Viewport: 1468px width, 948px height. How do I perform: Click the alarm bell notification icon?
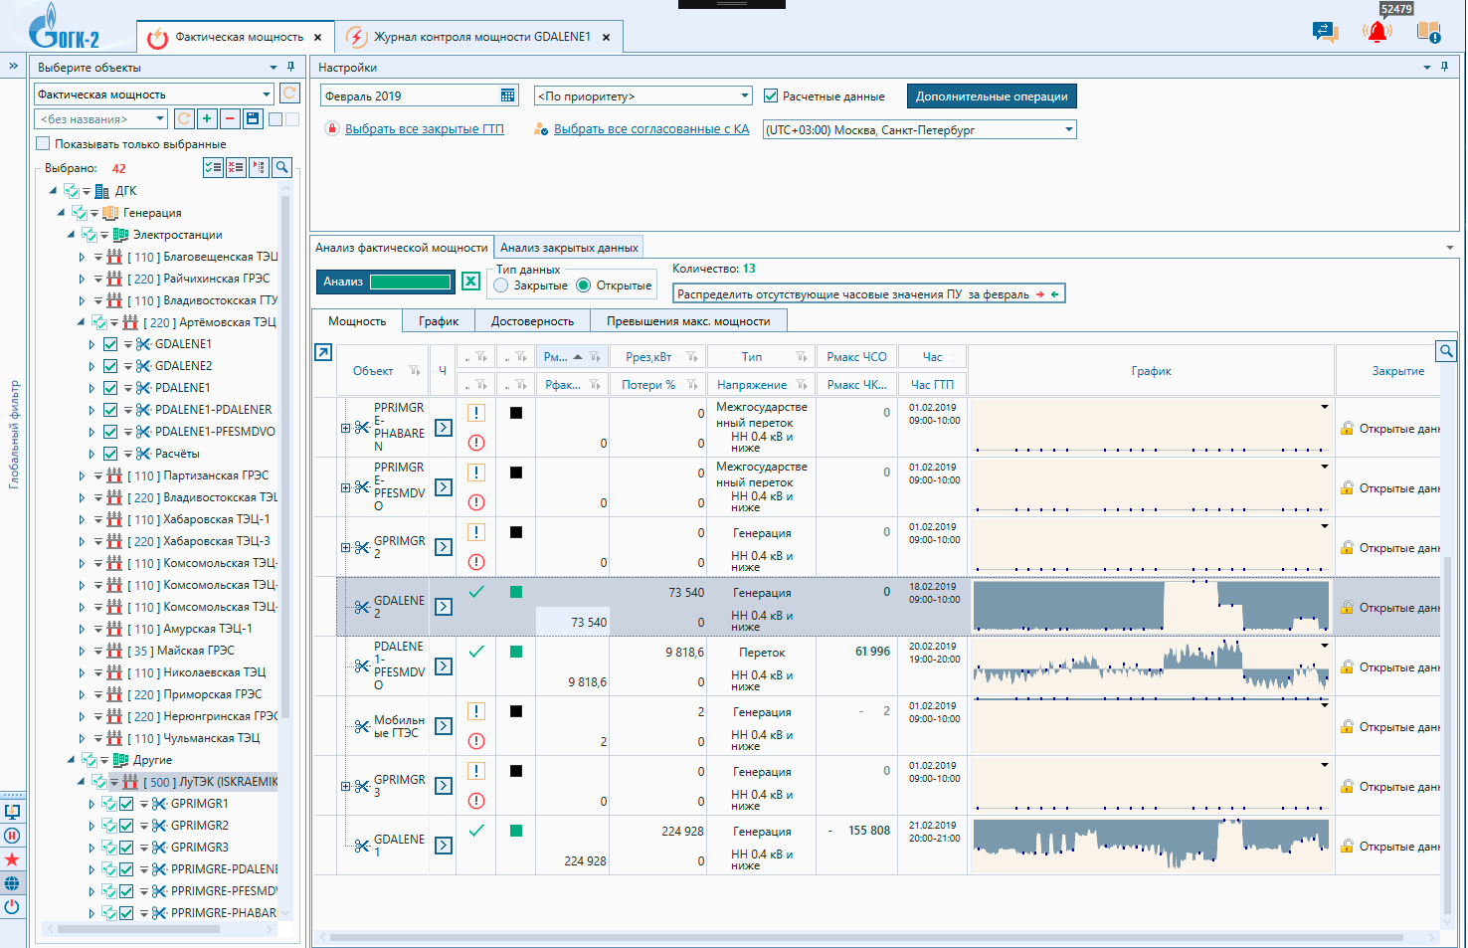1376,32
